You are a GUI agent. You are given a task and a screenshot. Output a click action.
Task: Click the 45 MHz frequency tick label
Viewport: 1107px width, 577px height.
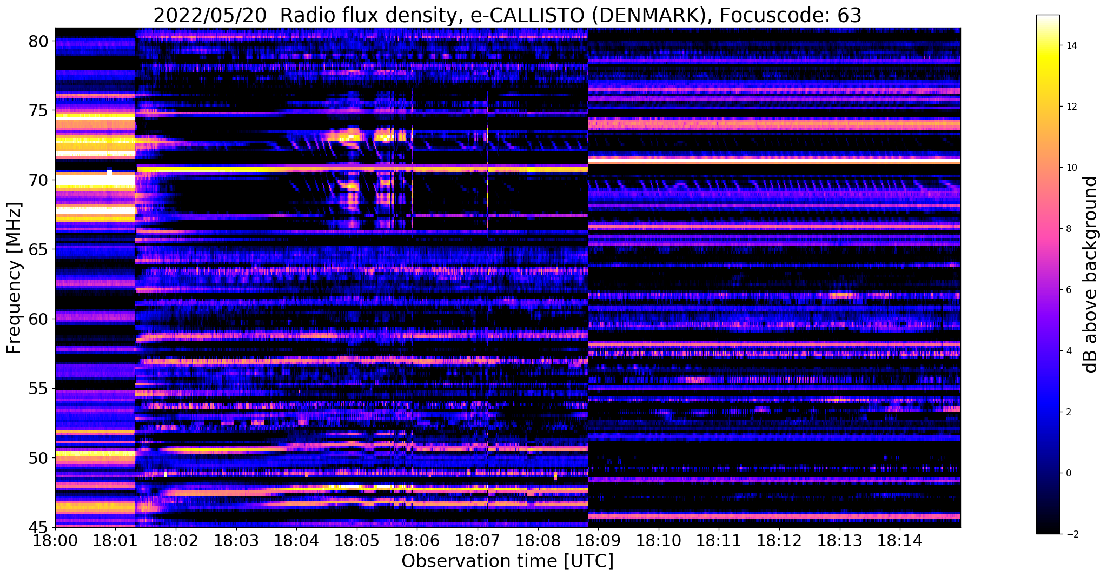click(x=39, y=527)
